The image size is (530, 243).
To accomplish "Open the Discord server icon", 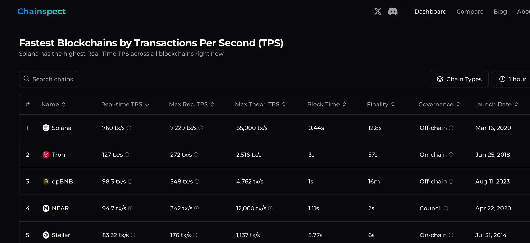I will [393, 11].
